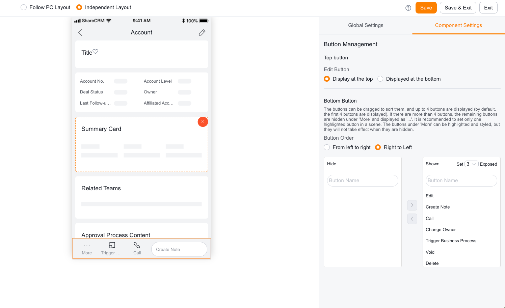The image size is (505, 308).
Task: Remove the Summary Card with red X
Action: tap(203, 121)
